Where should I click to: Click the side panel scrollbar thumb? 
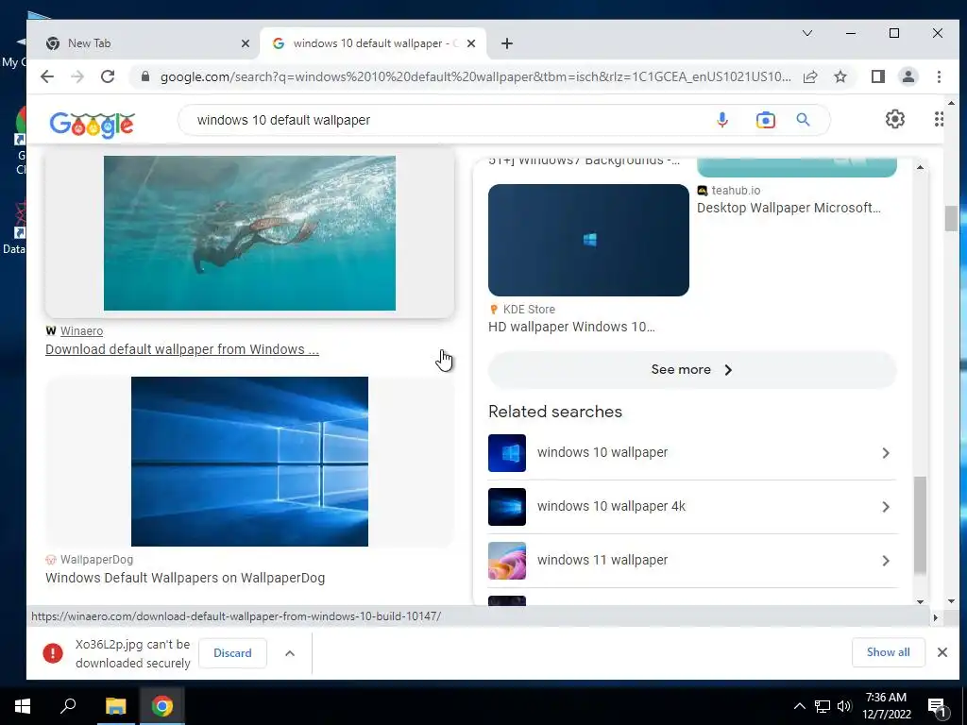pos(920,524)
